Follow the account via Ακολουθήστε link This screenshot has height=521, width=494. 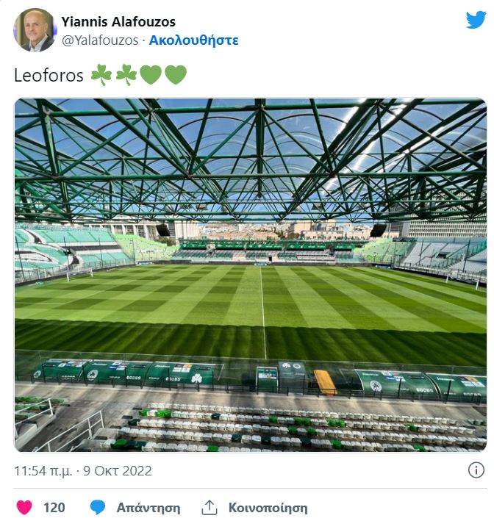click(x=193, y=40)
